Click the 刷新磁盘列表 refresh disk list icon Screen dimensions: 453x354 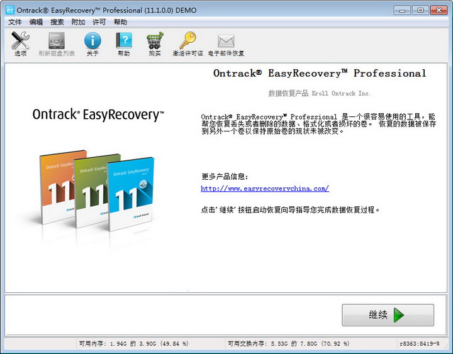click(x=57, y=43)
